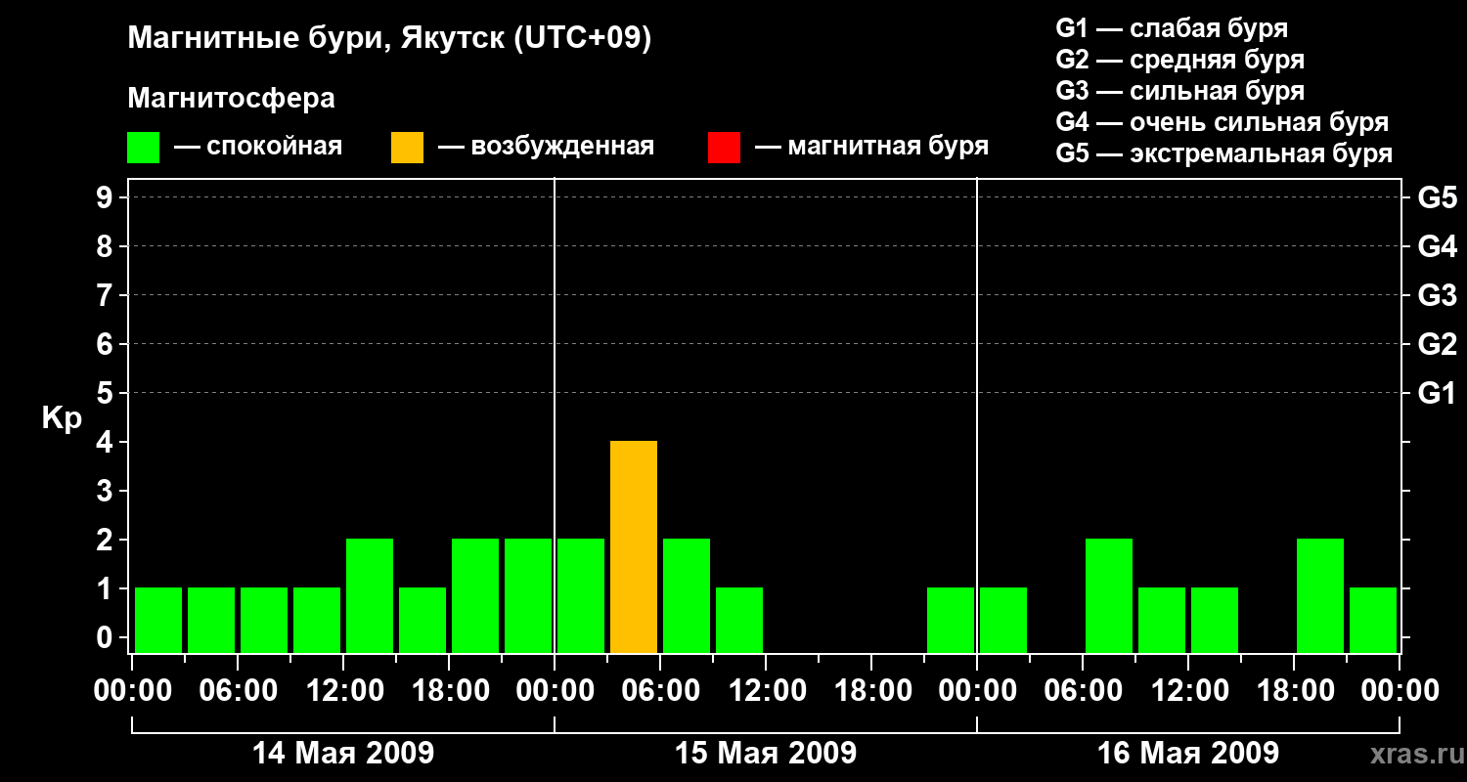This screenshot has width=1467, height=782.
Task: Click the right axis label G3
Action: coord(1437,295)
